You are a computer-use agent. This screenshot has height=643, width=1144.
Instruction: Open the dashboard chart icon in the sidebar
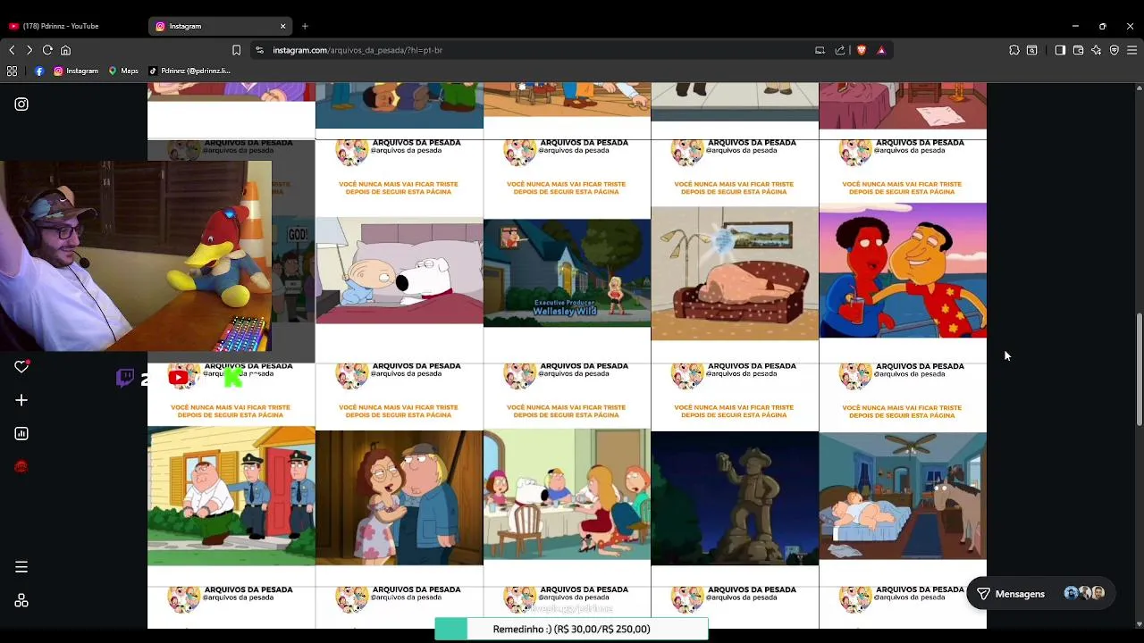click(x=21, y=434)
